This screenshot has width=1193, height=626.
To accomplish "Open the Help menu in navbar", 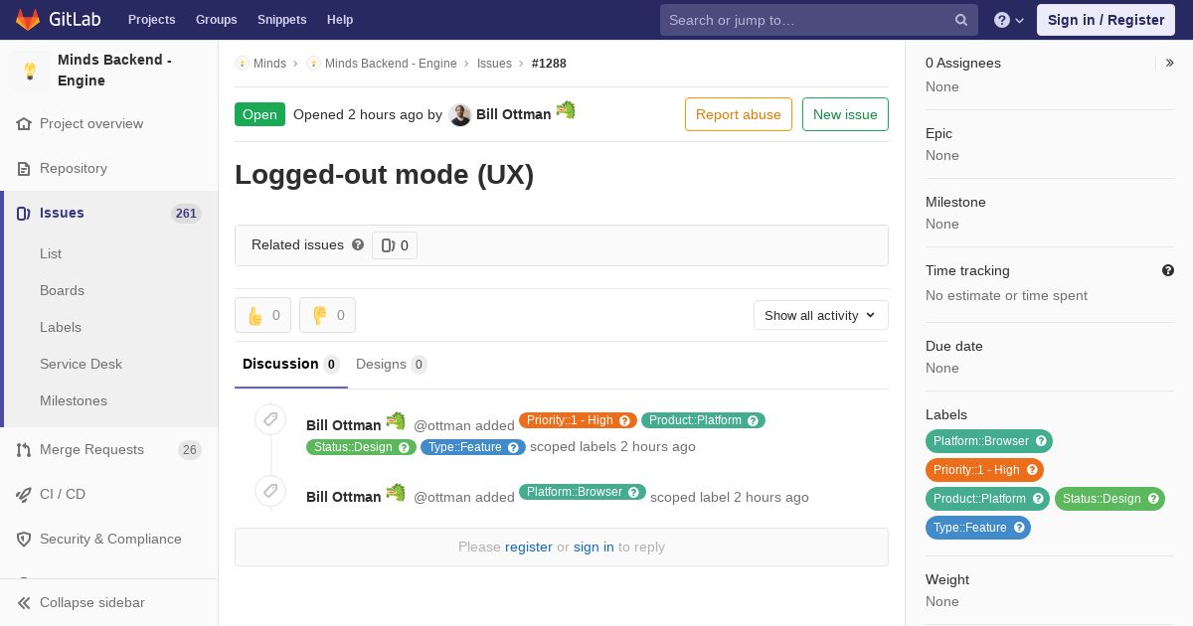I will 340,20.
